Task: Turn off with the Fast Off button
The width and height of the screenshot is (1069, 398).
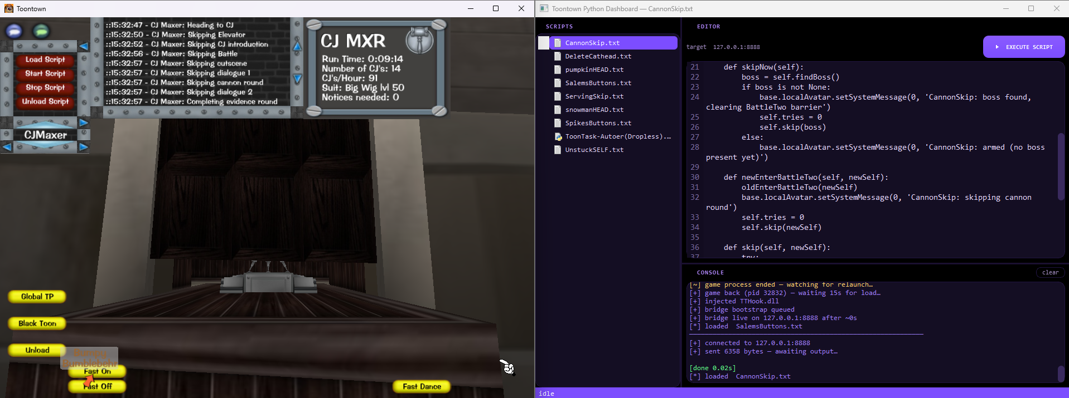Action: click(x=98, y=386)
